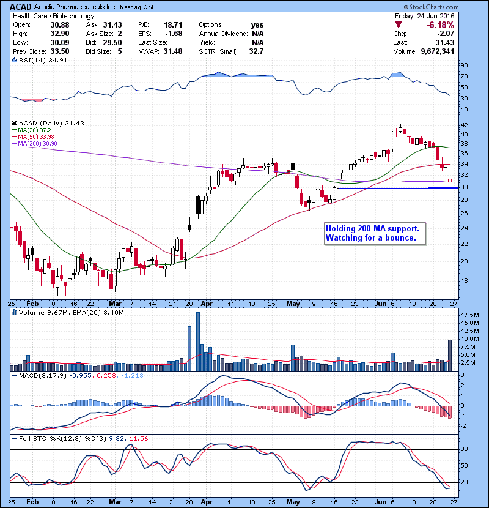The width and height of the screenshot is (489, 508).
Task: Click the final 24-Jun volume bar near 10.0M
Action: [450, 355]
